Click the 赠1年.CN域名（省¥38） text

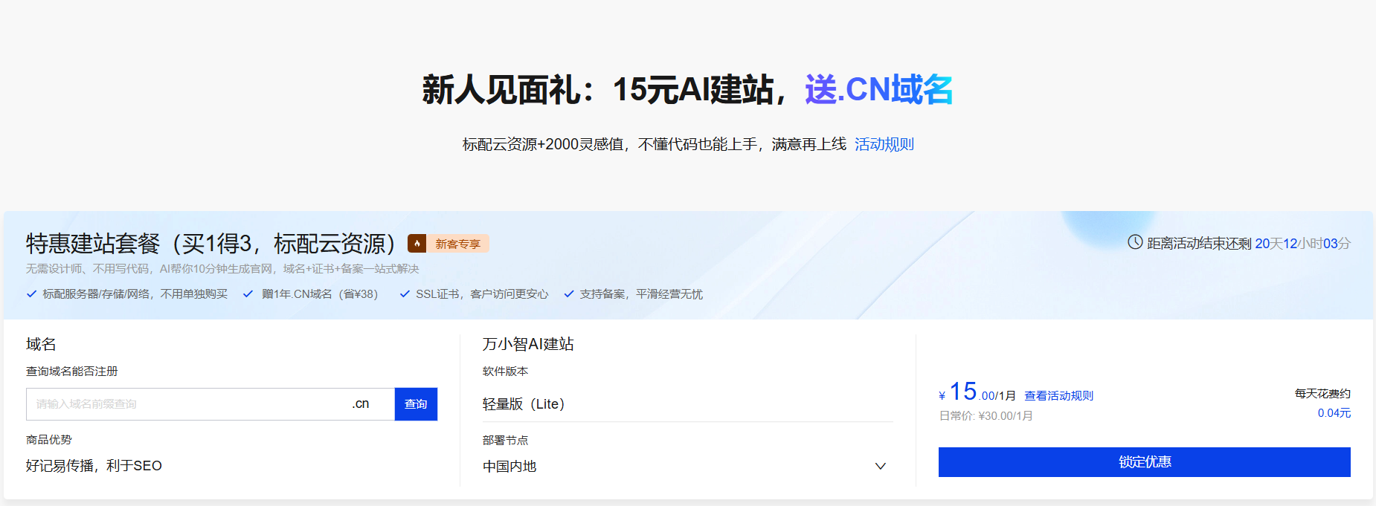[321, 294]
